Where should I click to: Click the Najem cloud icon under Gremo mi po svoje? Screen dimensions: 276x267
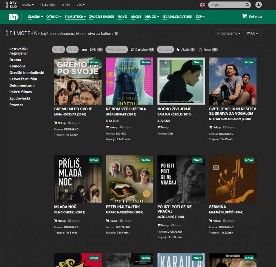(x=70, y=123)
